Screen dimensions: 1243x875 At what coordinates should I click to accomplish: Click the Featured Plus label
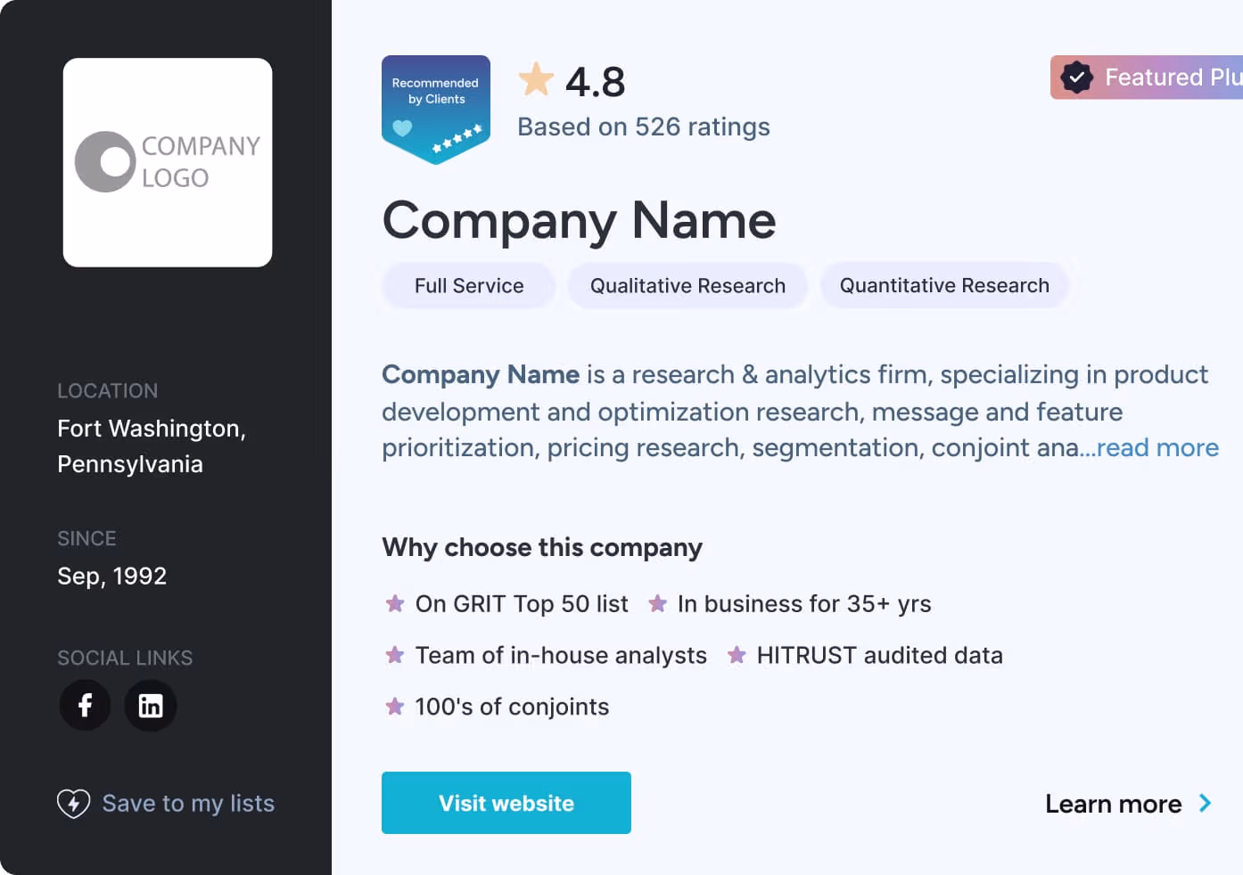1172,78
